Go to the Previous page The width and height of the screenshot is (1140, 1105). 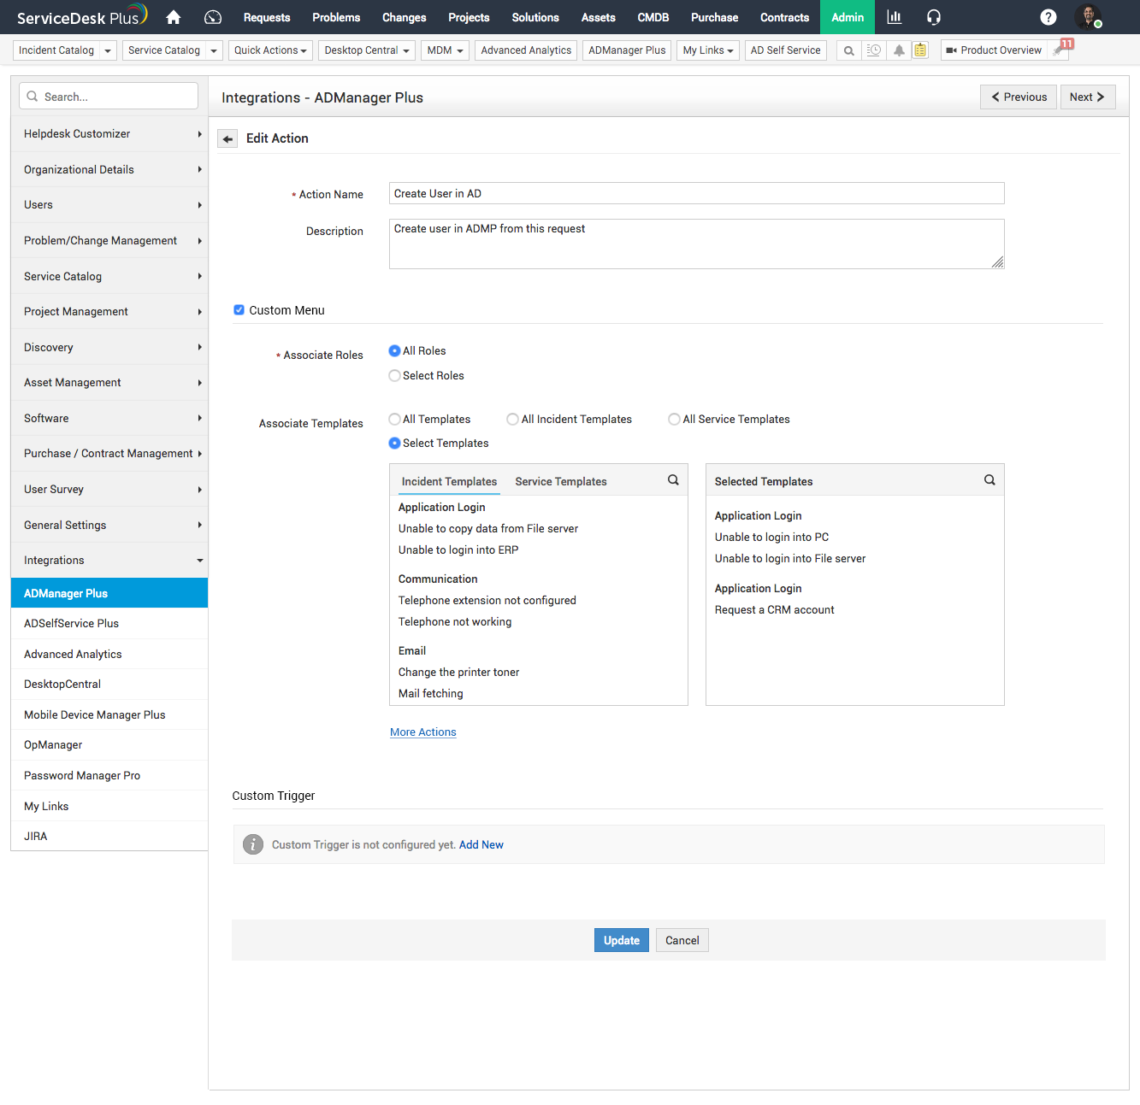pos(1019,97)
